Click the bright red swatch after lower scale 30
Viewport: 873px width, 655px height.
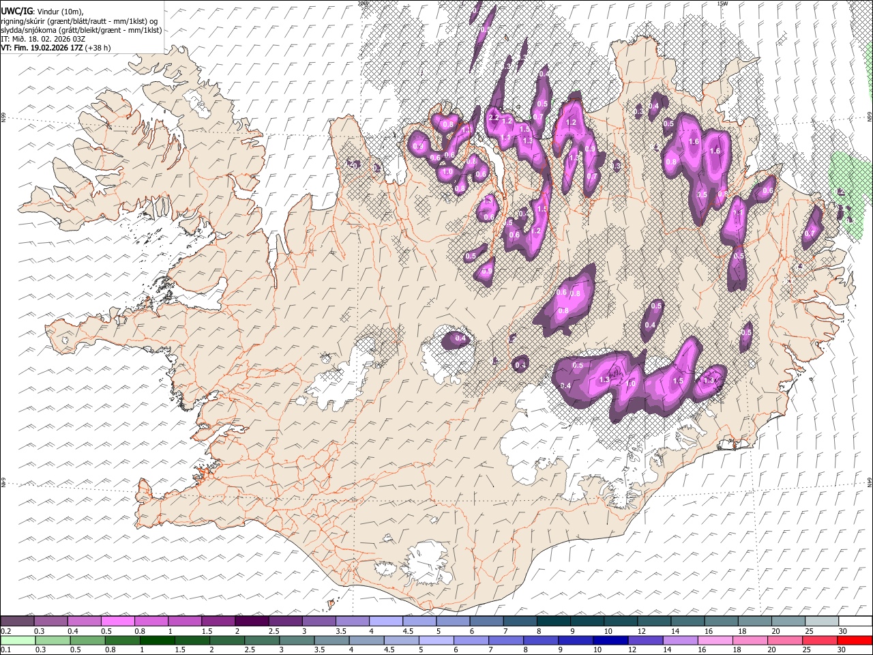(x=855, y=640)
